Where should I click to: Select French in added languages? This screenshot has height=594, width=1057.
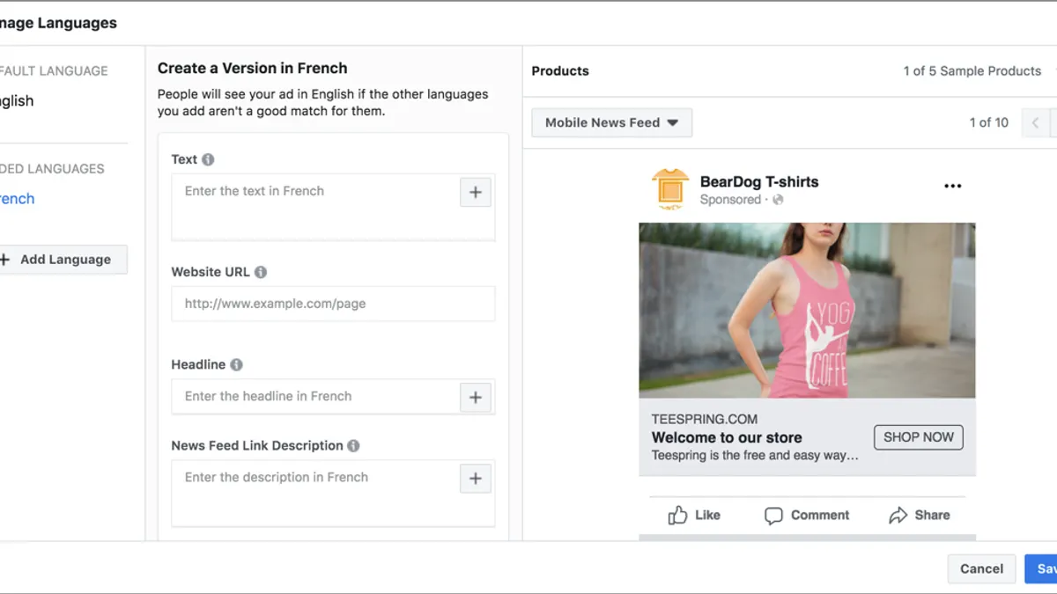point(17,199)
